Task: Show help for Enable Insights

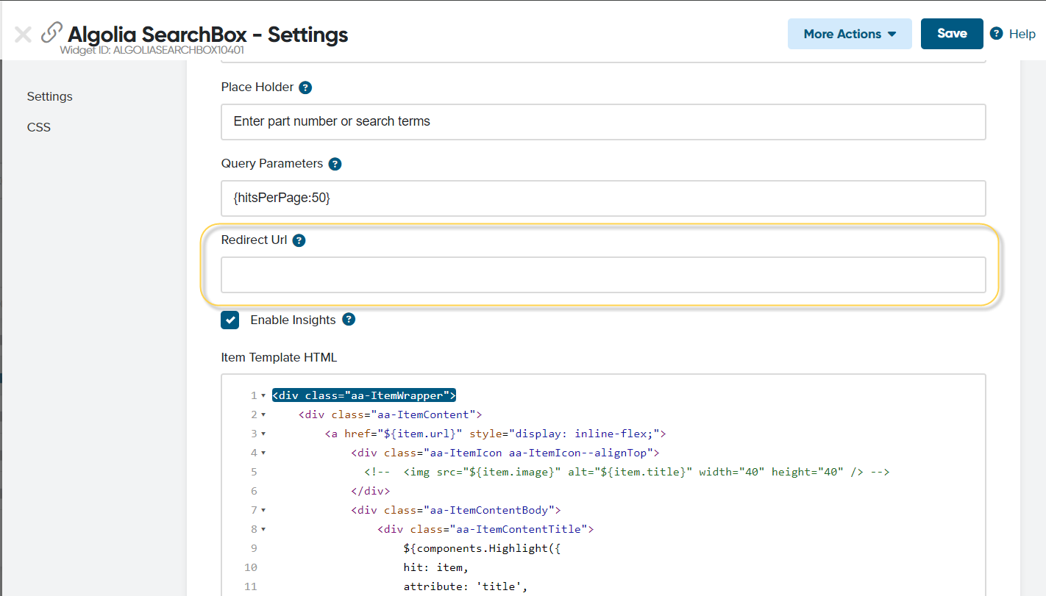Action: click(x=349, y=320)
